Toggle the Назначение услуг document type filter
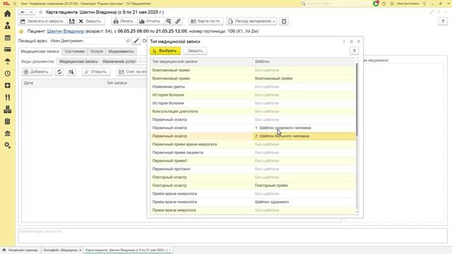Image resolution: width=452 pixels, height=254 pixels. [119, 61]
